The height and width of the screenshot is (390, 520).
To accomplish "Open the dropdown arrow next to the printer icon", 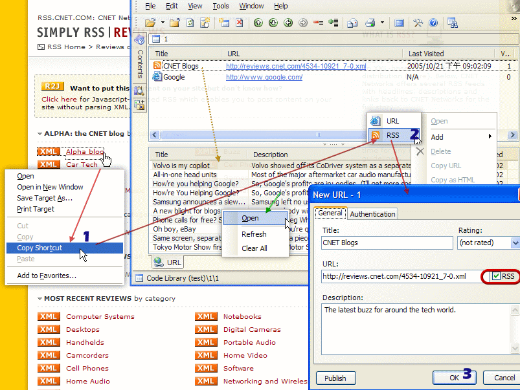I will 382,23.
